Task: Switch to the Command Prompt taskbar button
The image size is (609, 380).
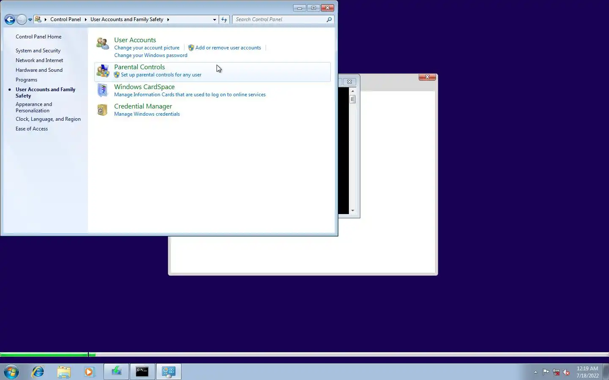Action: pos(142,372)
